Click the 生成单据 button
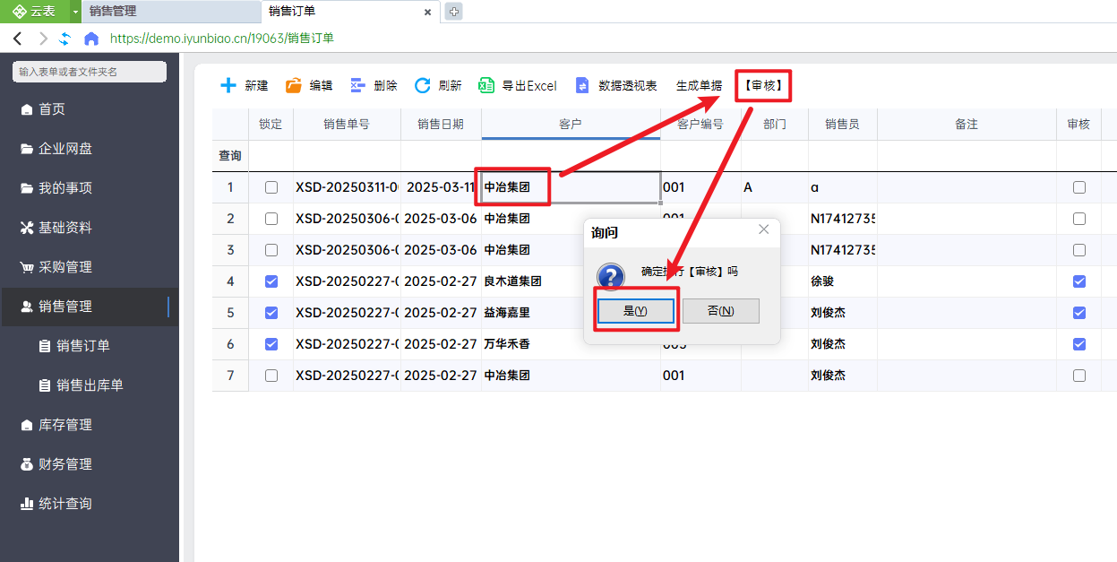This screenshot has width=1117, height=562. click(699, 86)
